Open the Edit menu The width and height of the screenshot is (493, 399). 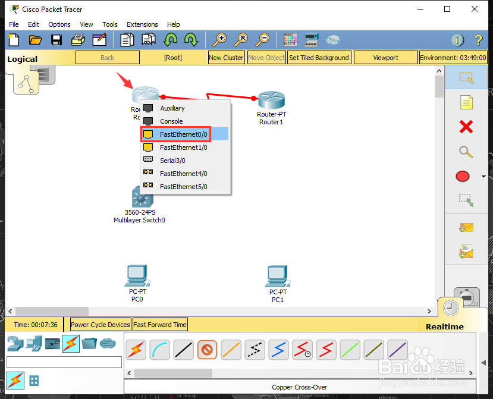pos(33,24)
